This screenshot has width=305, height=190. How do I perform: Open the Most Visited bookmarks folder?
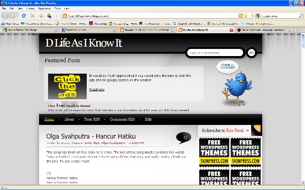coord(10,24)
